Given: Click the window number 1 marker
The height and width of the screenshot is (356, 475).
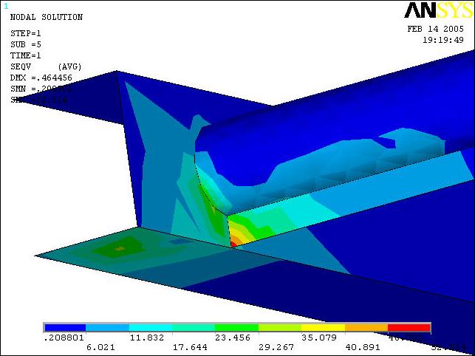Looking at the screenshot, I should tap(6, 5).
